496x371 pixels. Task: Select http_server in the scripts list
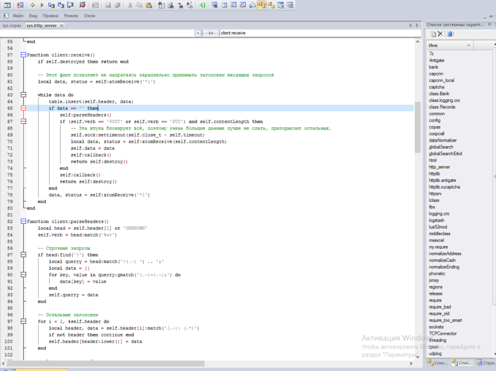point(439,167)
